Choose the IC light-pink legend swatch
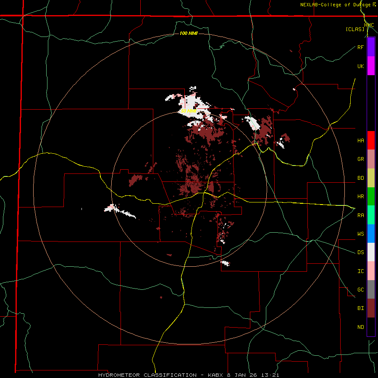The height and width of the screenshot is (378, 378). point(371,271)
